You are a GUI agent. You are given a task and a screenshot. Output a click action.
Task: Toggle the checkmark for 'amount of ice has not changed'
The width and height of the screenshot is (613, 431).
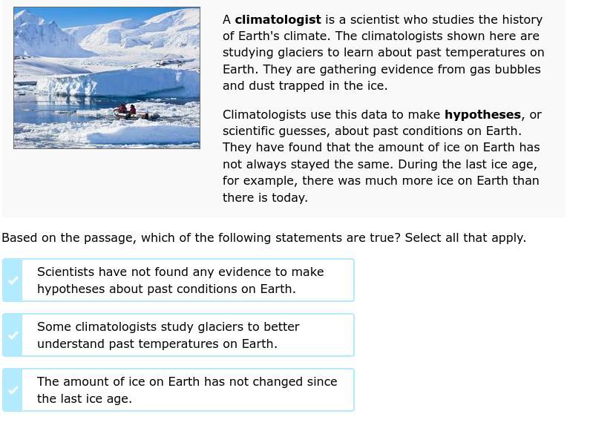tap(13, 390)
